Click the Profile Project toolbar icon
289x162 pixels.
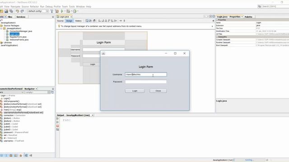75,11
